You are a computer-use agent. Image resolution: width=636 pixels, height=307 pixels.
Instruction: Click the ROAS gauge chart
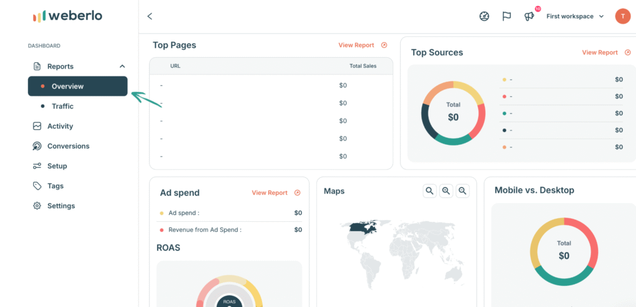click(229, 290)
